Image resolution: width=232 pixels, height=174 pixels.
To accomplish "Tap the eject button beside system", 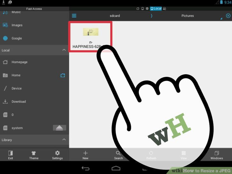I will point(60,128).
